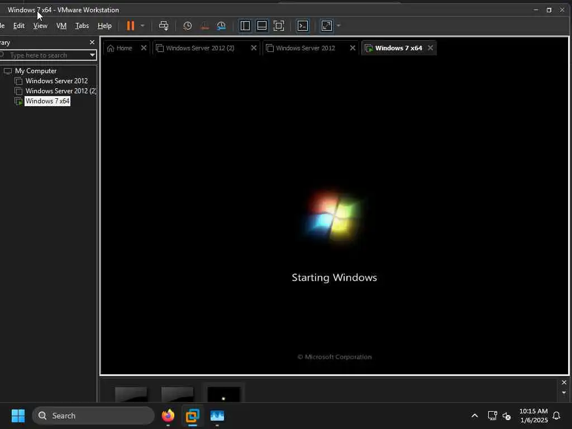Image resolution: width=572 pixels, height=429 pixels.
Task: Open the console view icon
Action: [x=303, y=26]
